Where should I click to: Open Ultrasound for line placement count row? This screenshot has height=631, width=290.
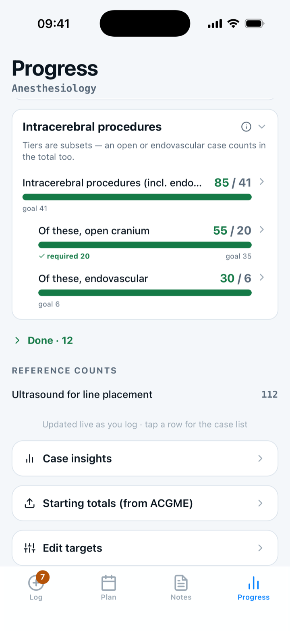(x=145, y=394)
